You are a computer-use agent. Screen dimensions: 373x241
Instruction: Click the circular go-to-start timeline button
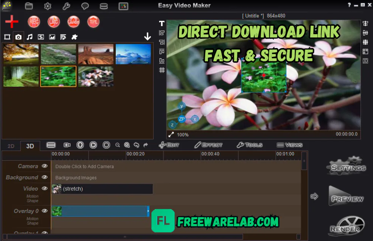pyautogui.click(x=80, y=145)
